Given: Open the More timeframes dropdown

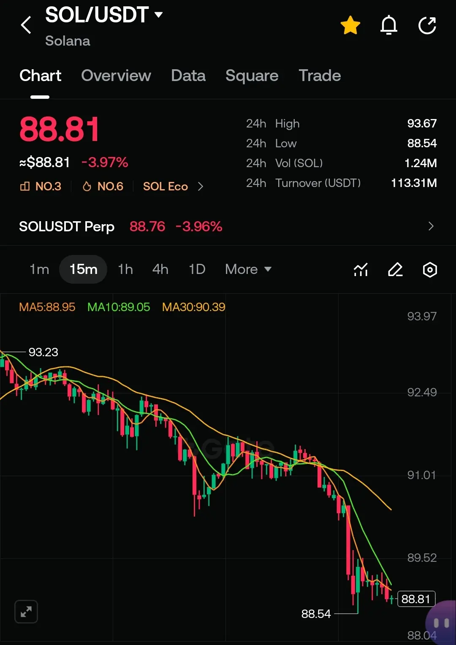Looking at the screenshot, I should click(248, 269).
